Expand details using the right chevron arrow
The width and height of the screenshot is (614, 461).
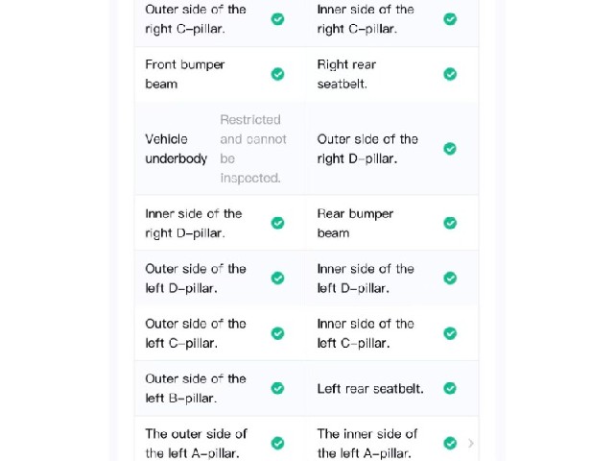tap(471, 444)
